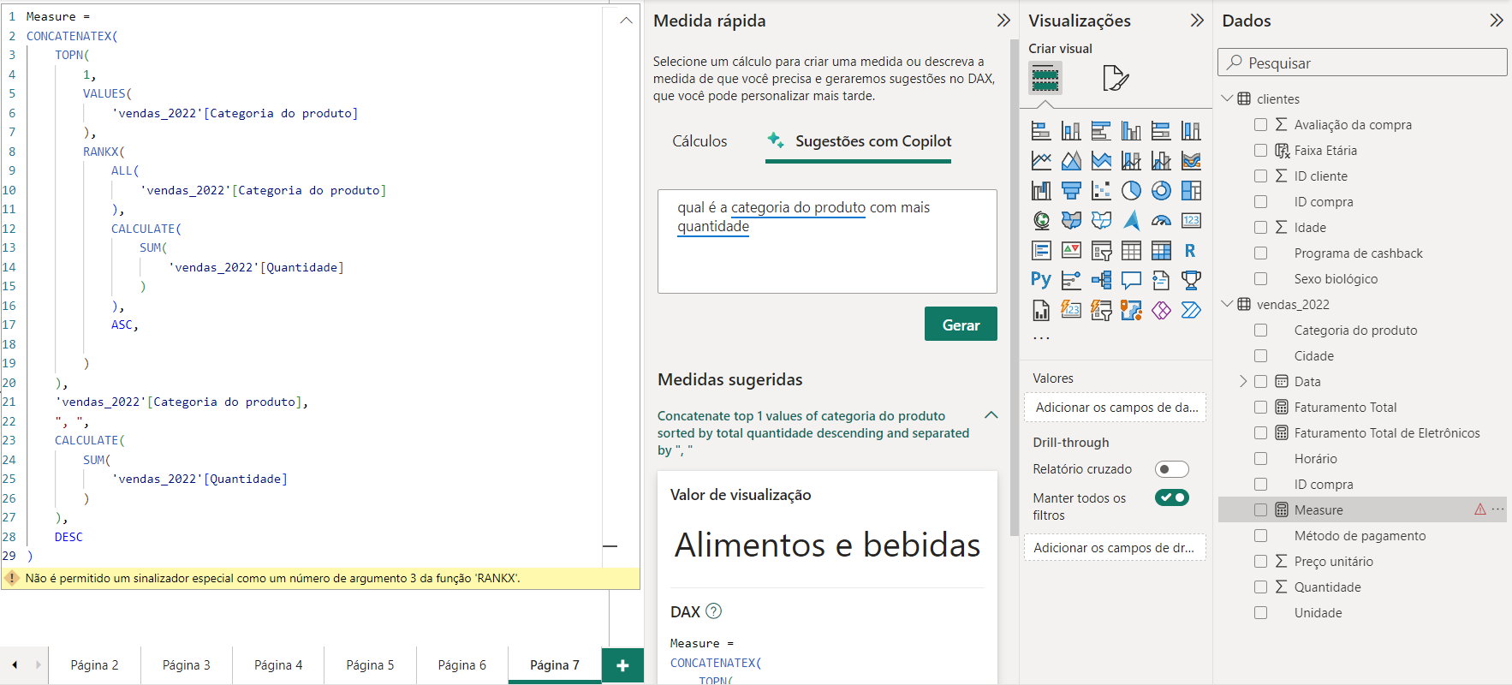Image resolution: width=1512 pixels, height=685 pixels.
Task: Insert the card 123 visual
Action: (1191, 221)
